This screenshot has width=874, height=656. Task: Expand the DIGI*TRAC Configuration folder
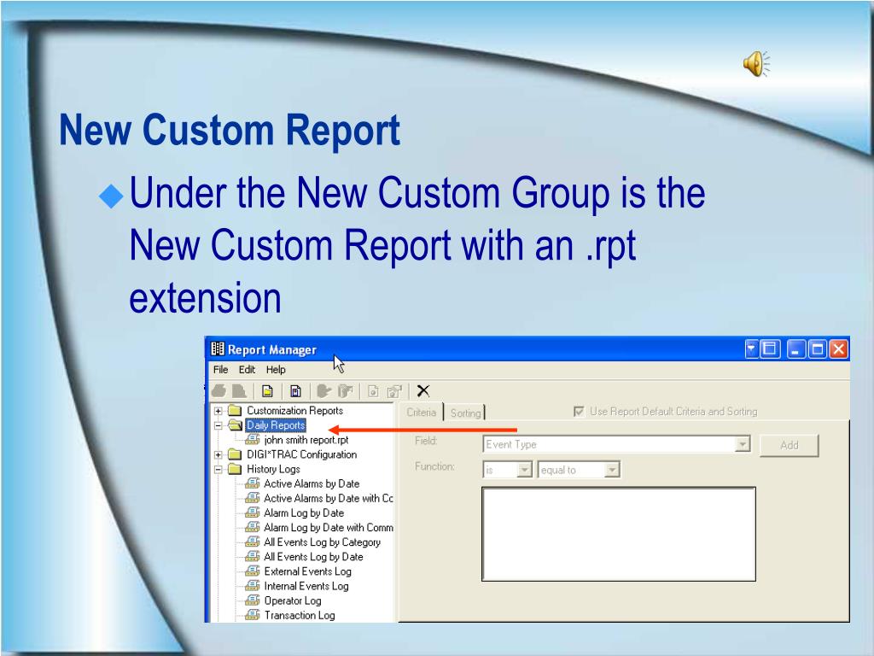[218, 454]
